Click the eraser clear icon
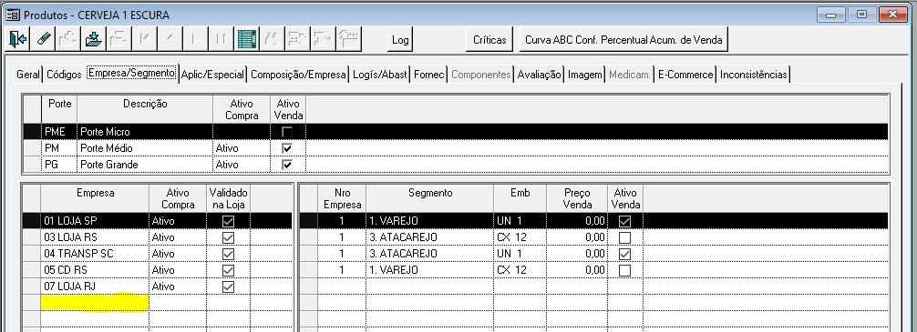Viewport: 917px width, 332px height. 43,40
